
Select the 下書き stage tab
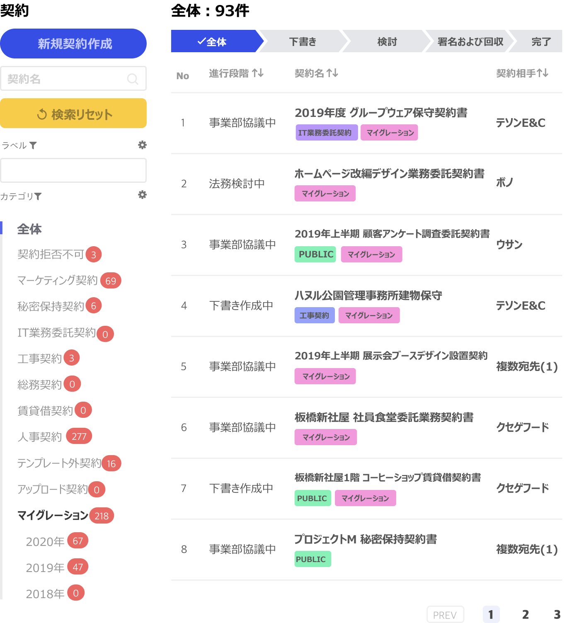303,41
